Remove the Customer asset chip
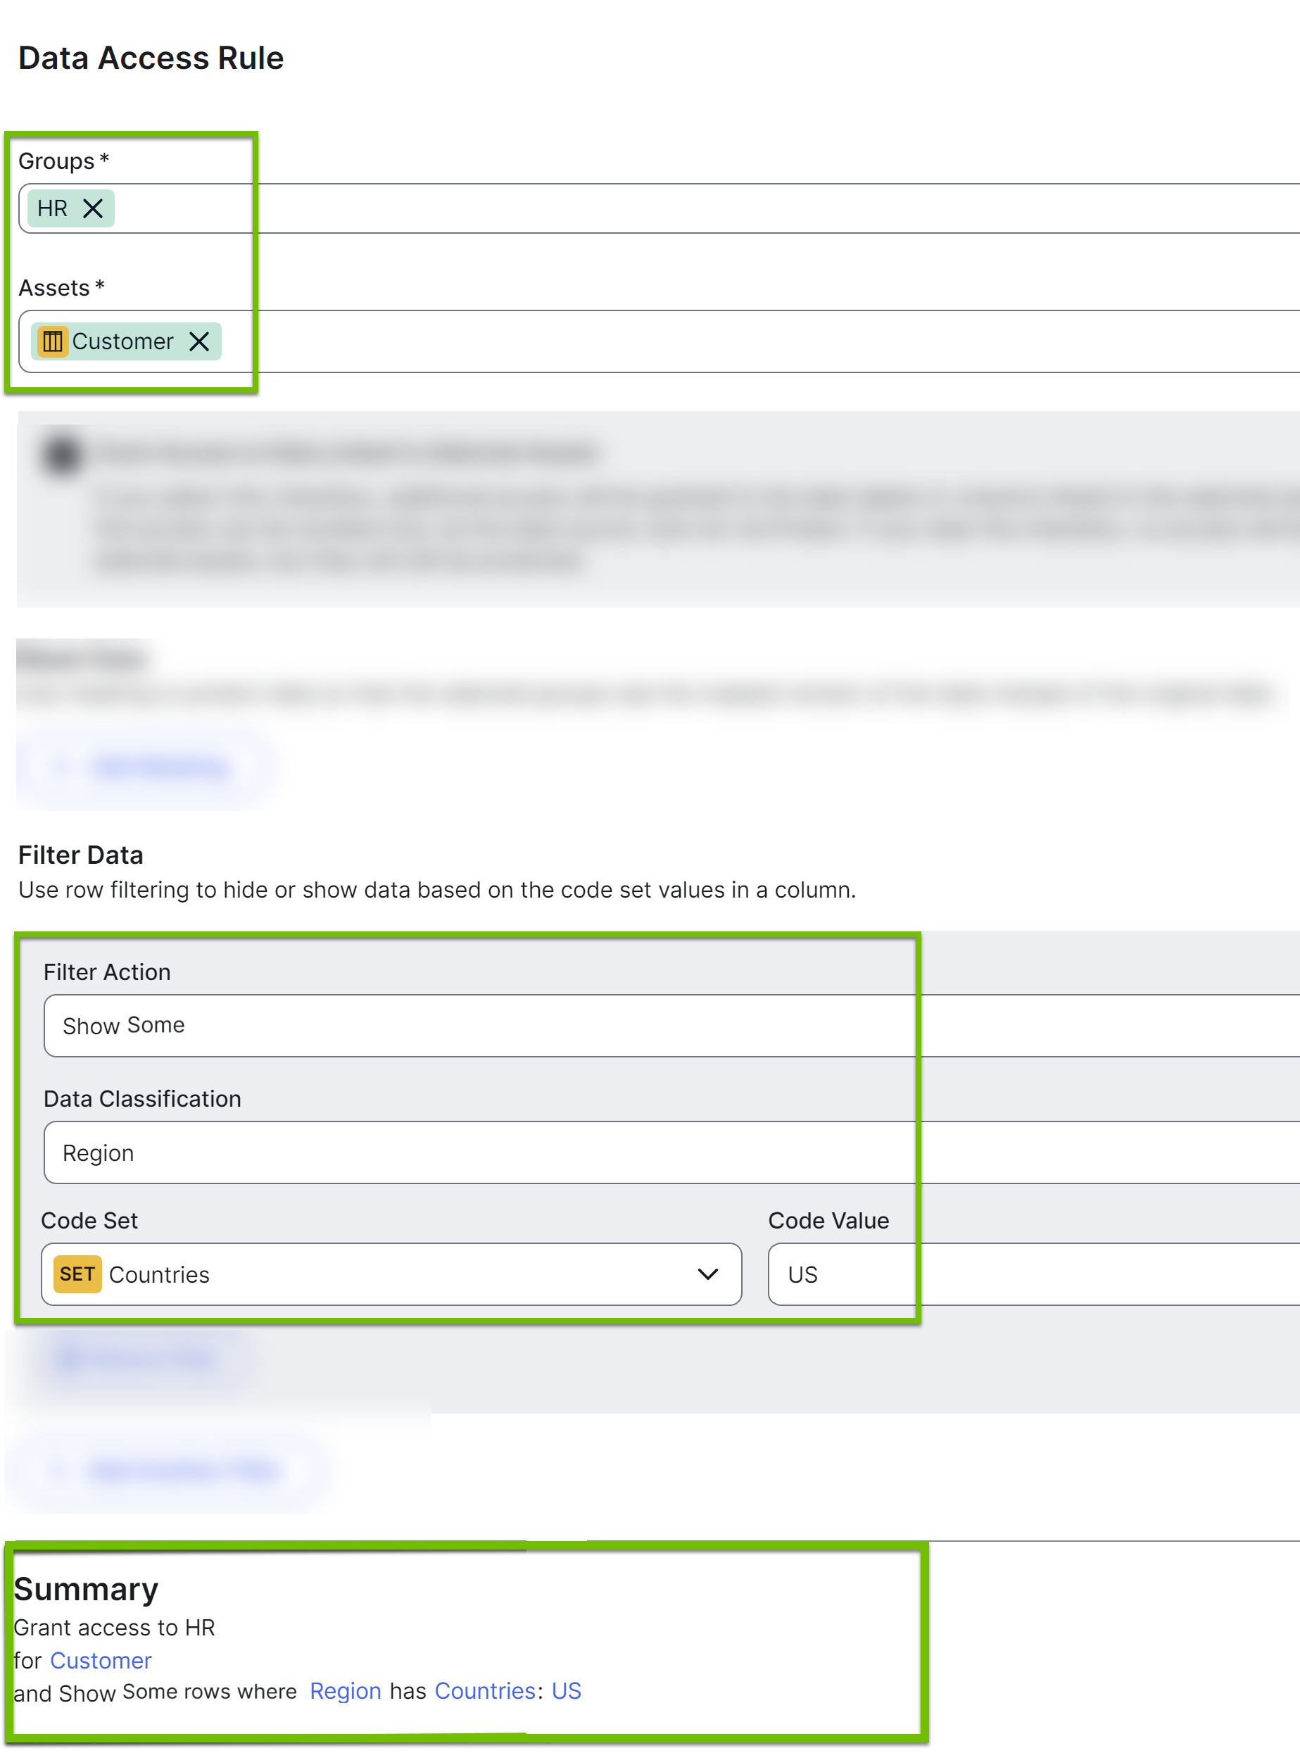The image size is (1300, 1753). 199,341
